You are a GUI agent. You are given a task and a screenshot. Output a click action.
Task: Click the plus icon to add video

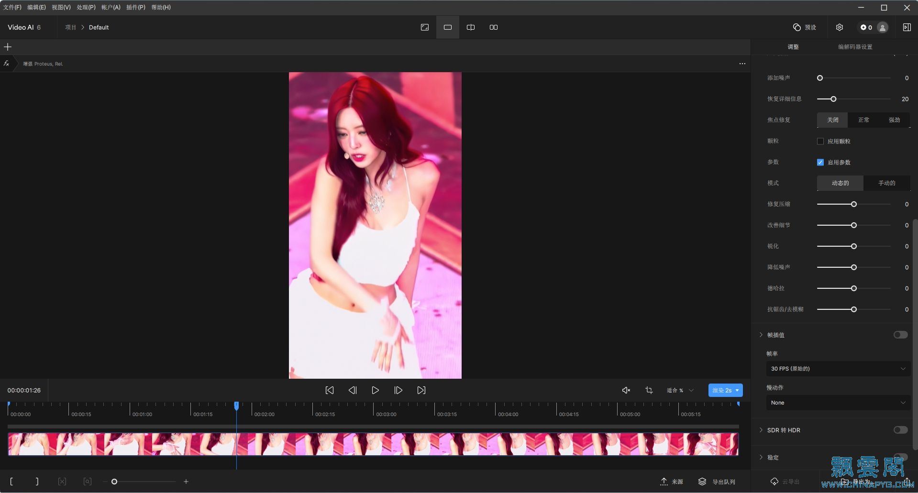click(x=8, y=47)
